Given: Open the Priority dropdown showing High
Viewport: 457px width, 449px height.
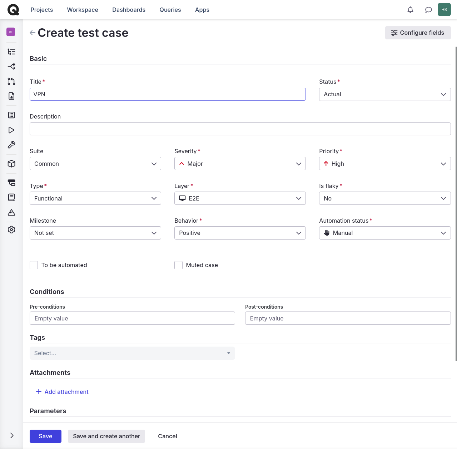Looking at the screenshot, I should coord(385,164).
